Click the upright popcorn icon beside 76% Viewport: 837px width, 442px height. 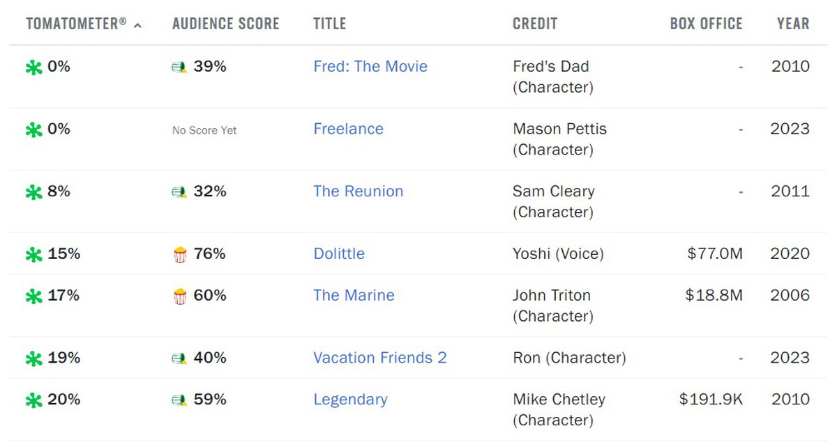(180, 255)
